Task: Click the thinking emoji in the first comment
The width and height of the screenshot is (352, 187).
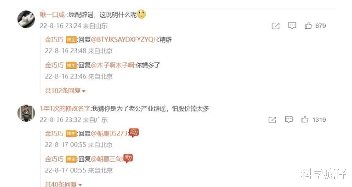Action: [141, 14]
